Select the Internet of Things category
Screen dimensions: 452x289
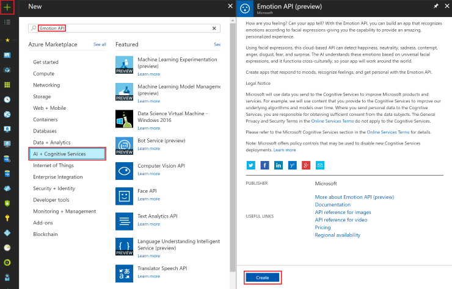click(x=53, y=165)
